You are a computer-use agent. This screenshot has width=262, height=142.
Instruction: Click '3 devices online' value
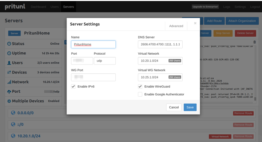(x=48, y=72)
